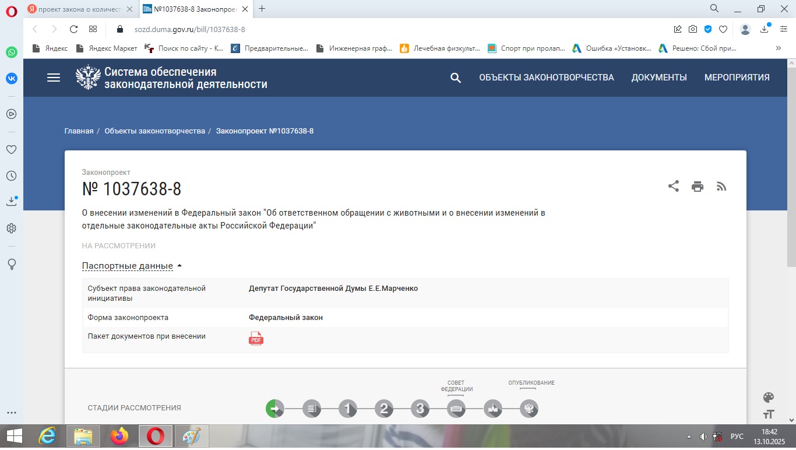Open Firefox from the Windows taskbar
The height and width of the screenshot is (450, 796).
[x=120, y=436]
